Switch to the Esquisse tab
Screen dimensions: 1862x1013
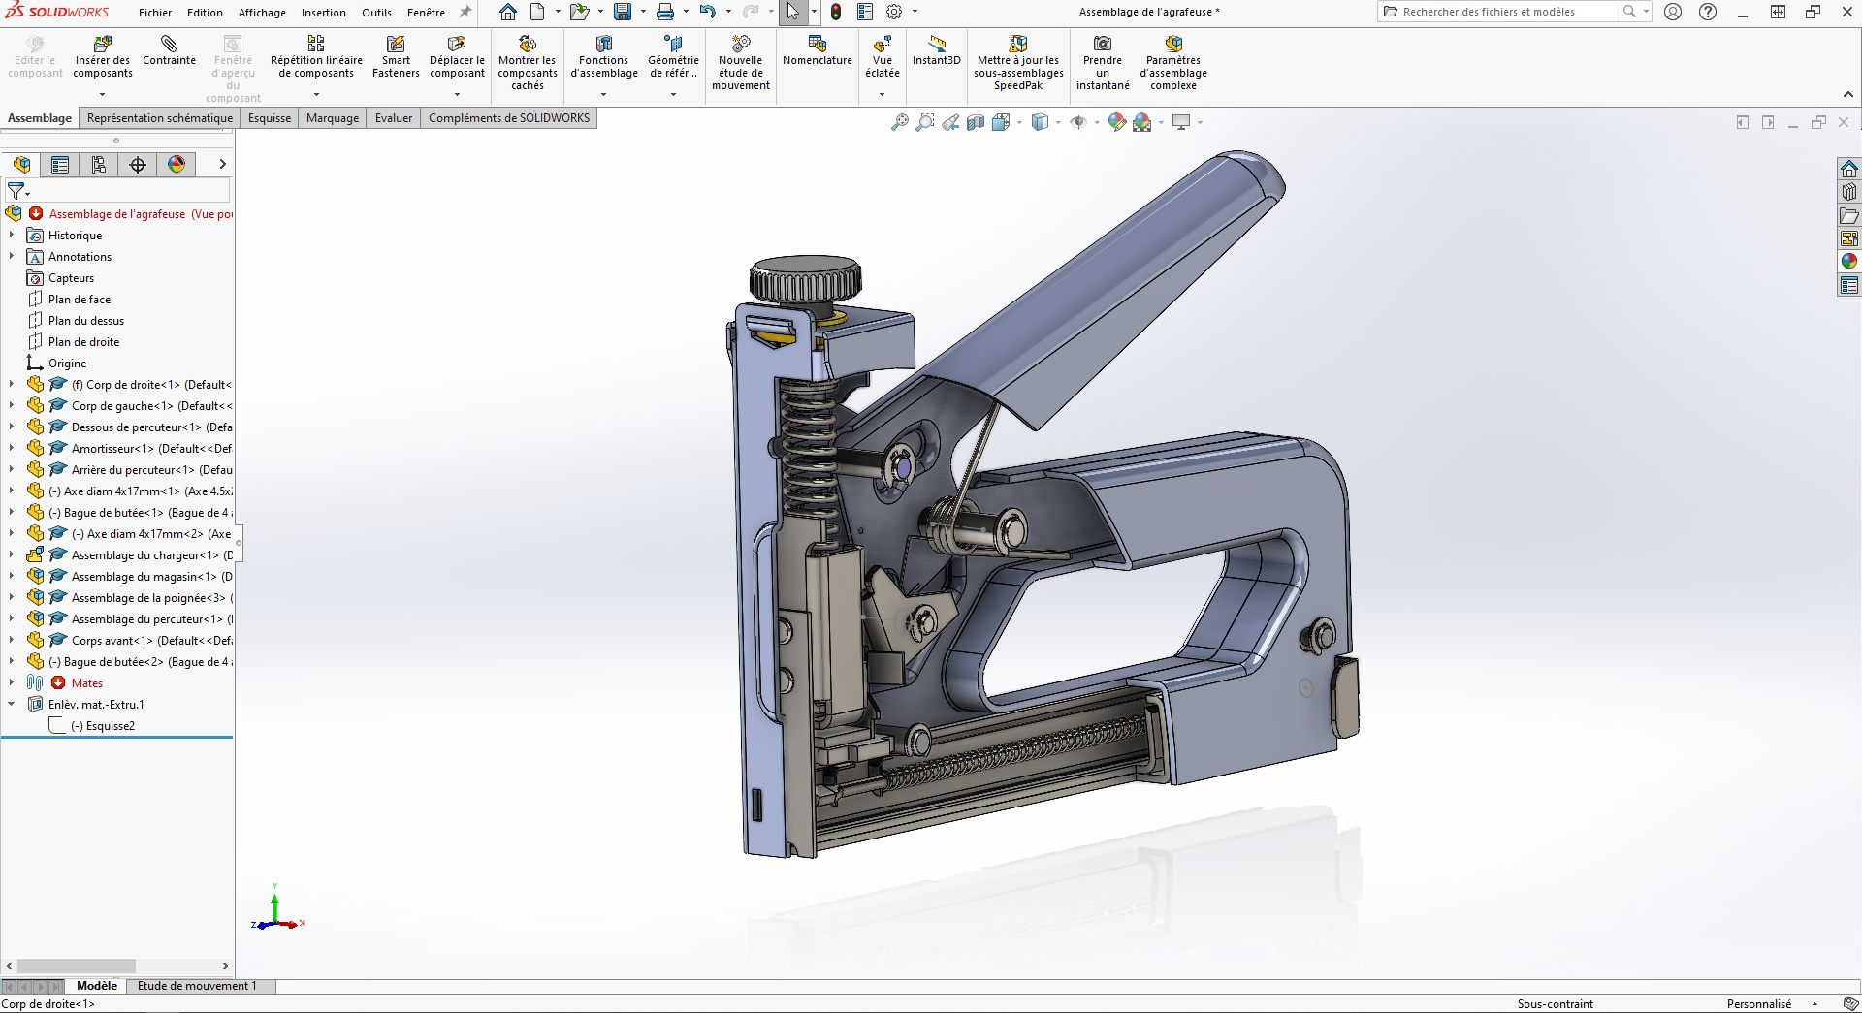pyautogui.click(x=270, y=118)
